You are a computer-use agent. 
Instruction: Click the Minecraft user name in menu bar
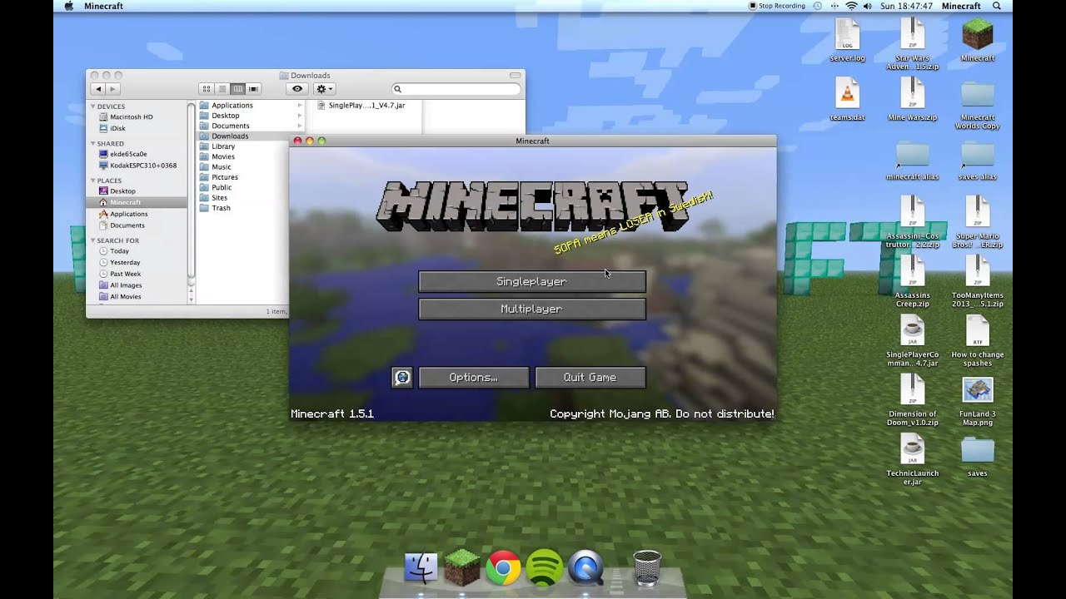coord(961,6)
